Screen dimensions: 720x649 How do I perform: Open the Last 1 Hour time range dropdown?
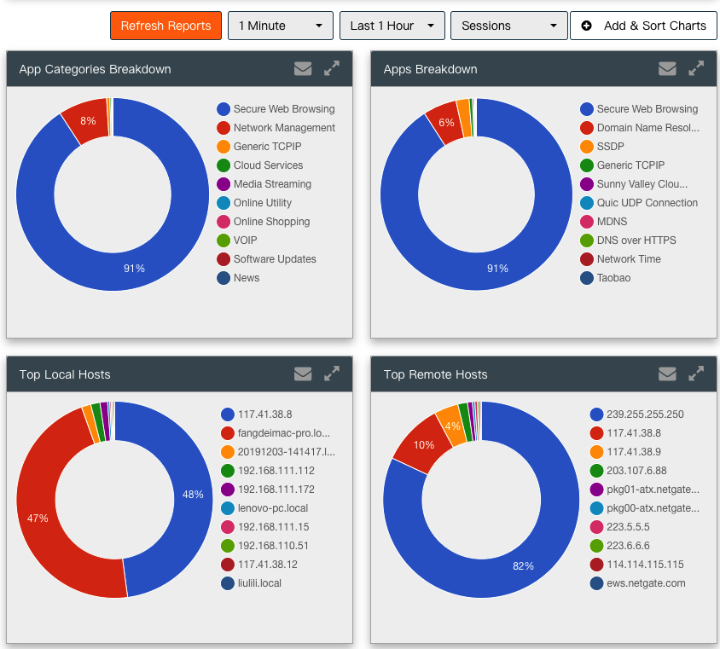coord(392,26)
